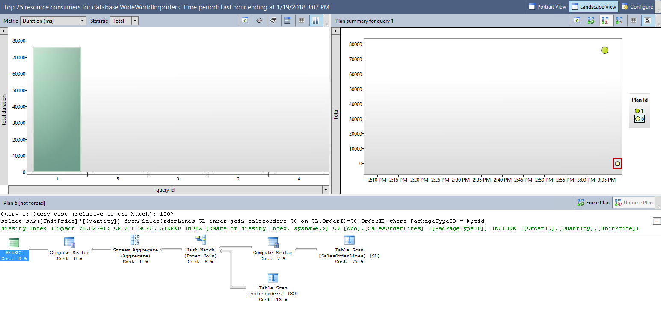Select Table Scan salesorders operator icon
Image resolution: width=661 pixels, height=313 pixels.
[x=273, y=278]
